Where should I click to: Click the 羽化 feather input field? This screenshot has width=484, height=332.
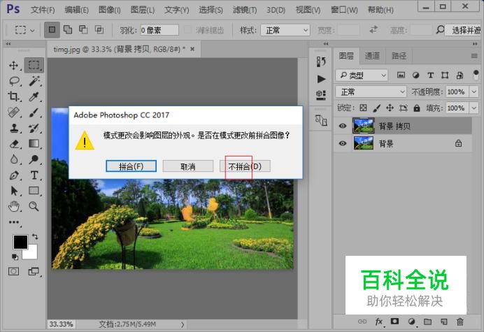click(159, 30)
